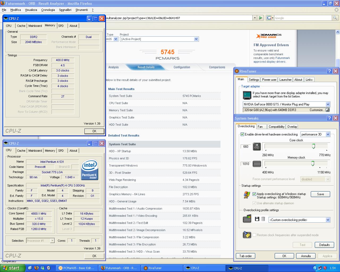The height and width of the screenshot is (272, 340).
Task: Click the Defaults button in System tweaks
Action: (x=324, y=245)
